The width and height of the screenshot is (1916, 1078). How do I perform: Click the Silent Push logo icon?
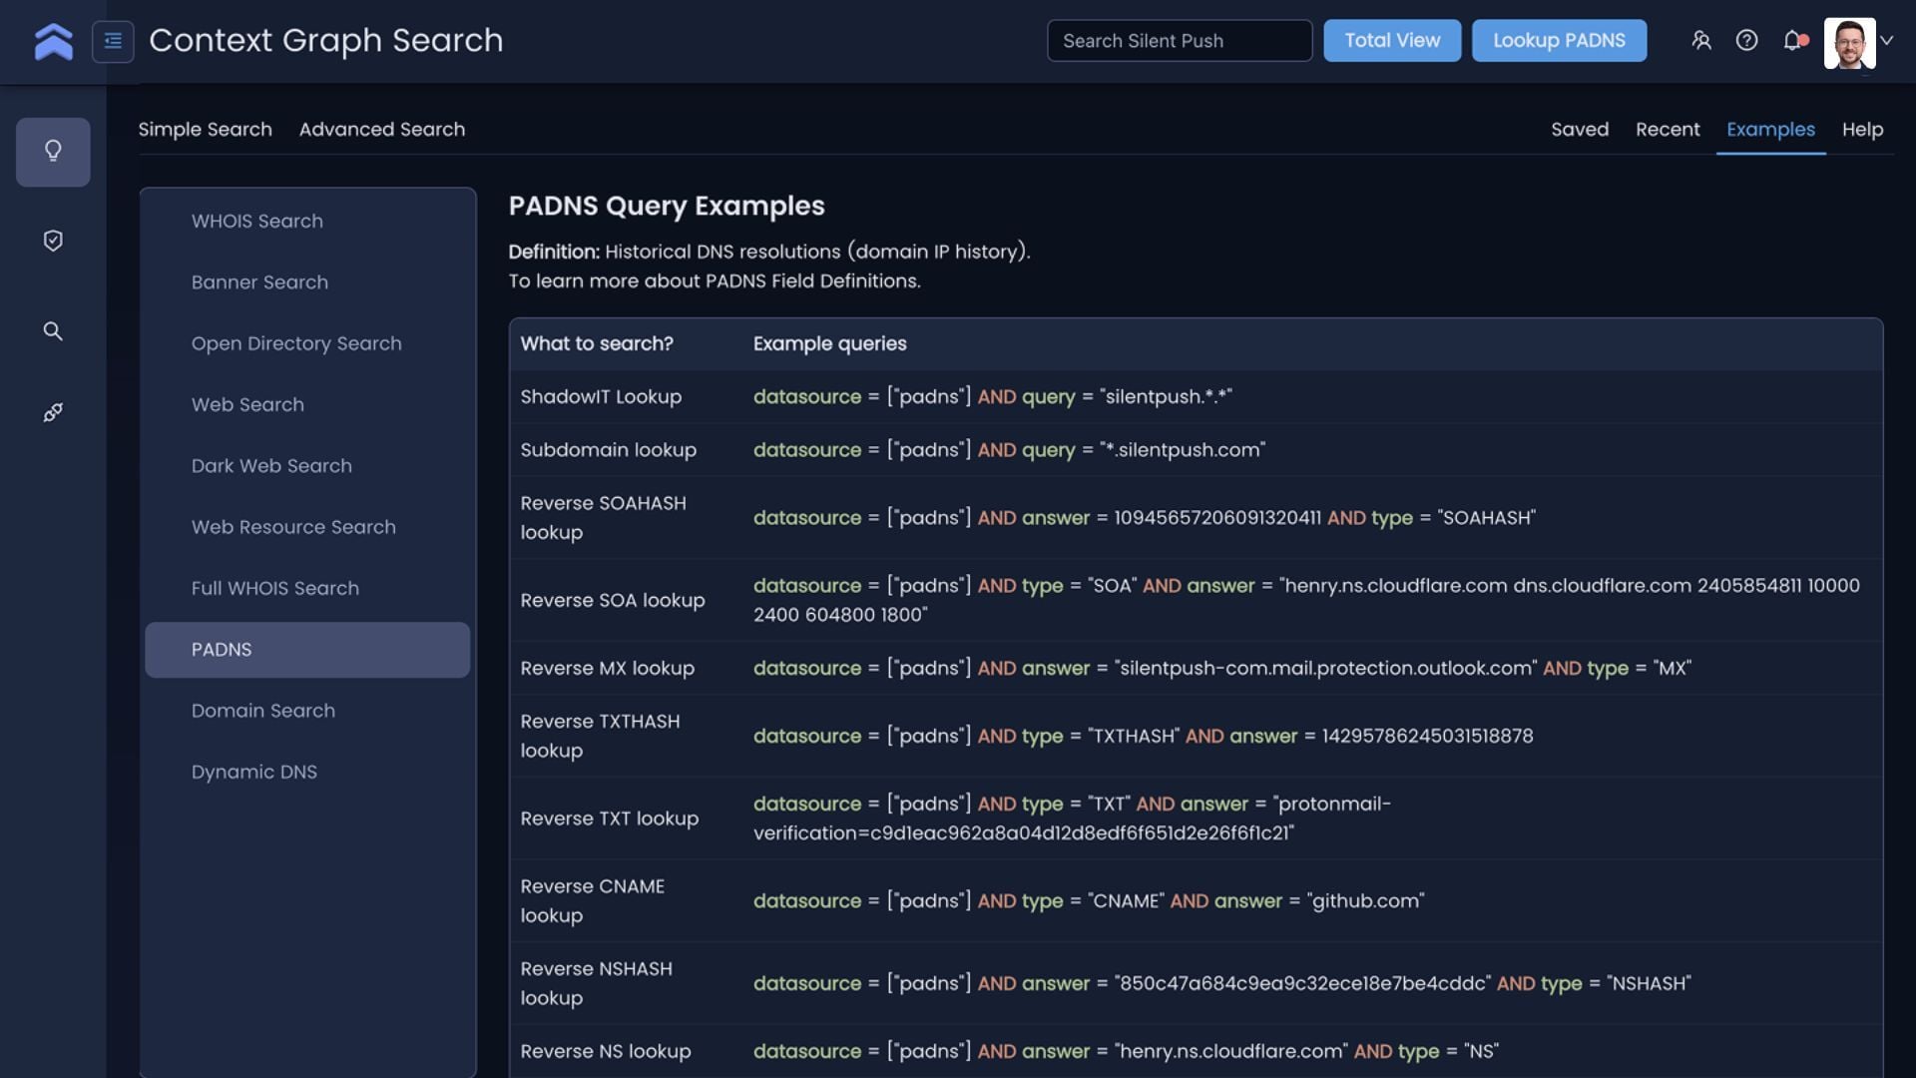(x=53, y=41)
